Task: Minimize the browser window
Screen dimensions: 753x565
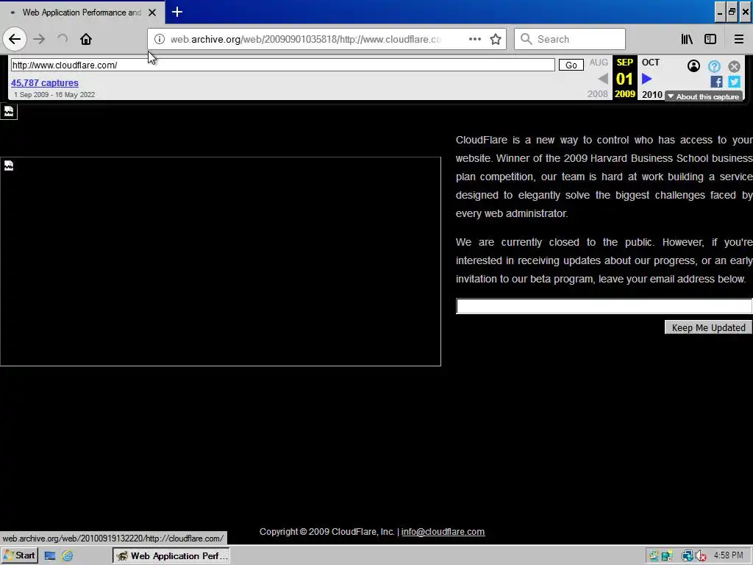Action: click(x=719, y=13)
